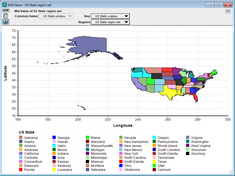The width and height of the screenshot is (235, 176).
Task: Click the Hawaii legend label
Action: tap(63, 142)
